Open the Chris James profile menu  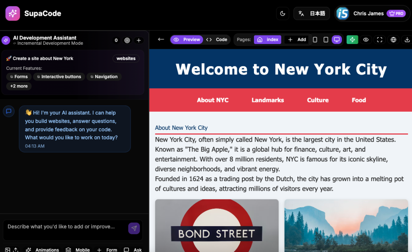pyautogui.click(x=372, y=13)
